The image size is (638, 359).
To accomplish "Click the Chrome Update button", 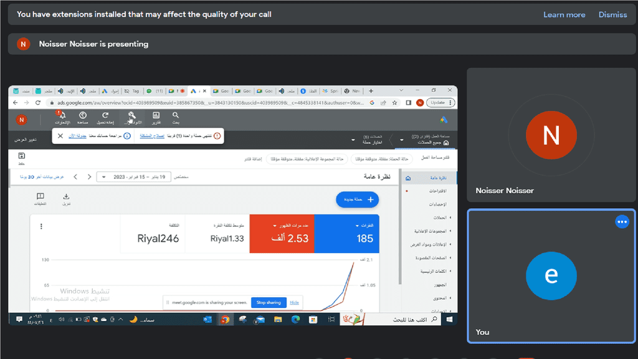I will coord(440,103).
